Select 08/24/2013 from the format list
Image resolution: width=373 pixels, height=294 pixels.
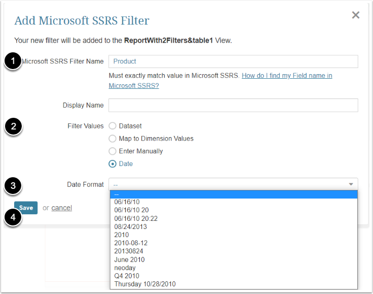pos(130,226)
